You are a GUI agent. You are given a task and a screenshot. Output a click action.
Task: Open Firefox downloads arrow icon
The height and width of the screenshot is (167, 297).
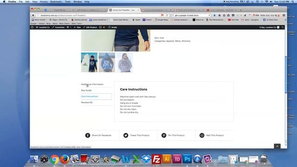click(214, 15)
